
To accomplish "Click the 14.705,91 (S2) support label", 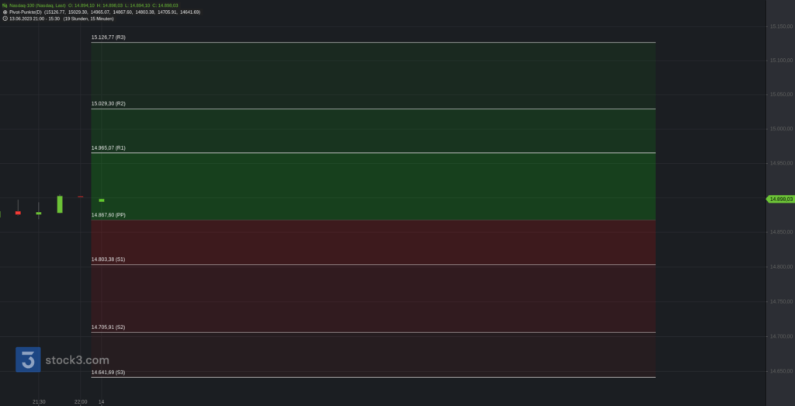I will tap(109, 328).
